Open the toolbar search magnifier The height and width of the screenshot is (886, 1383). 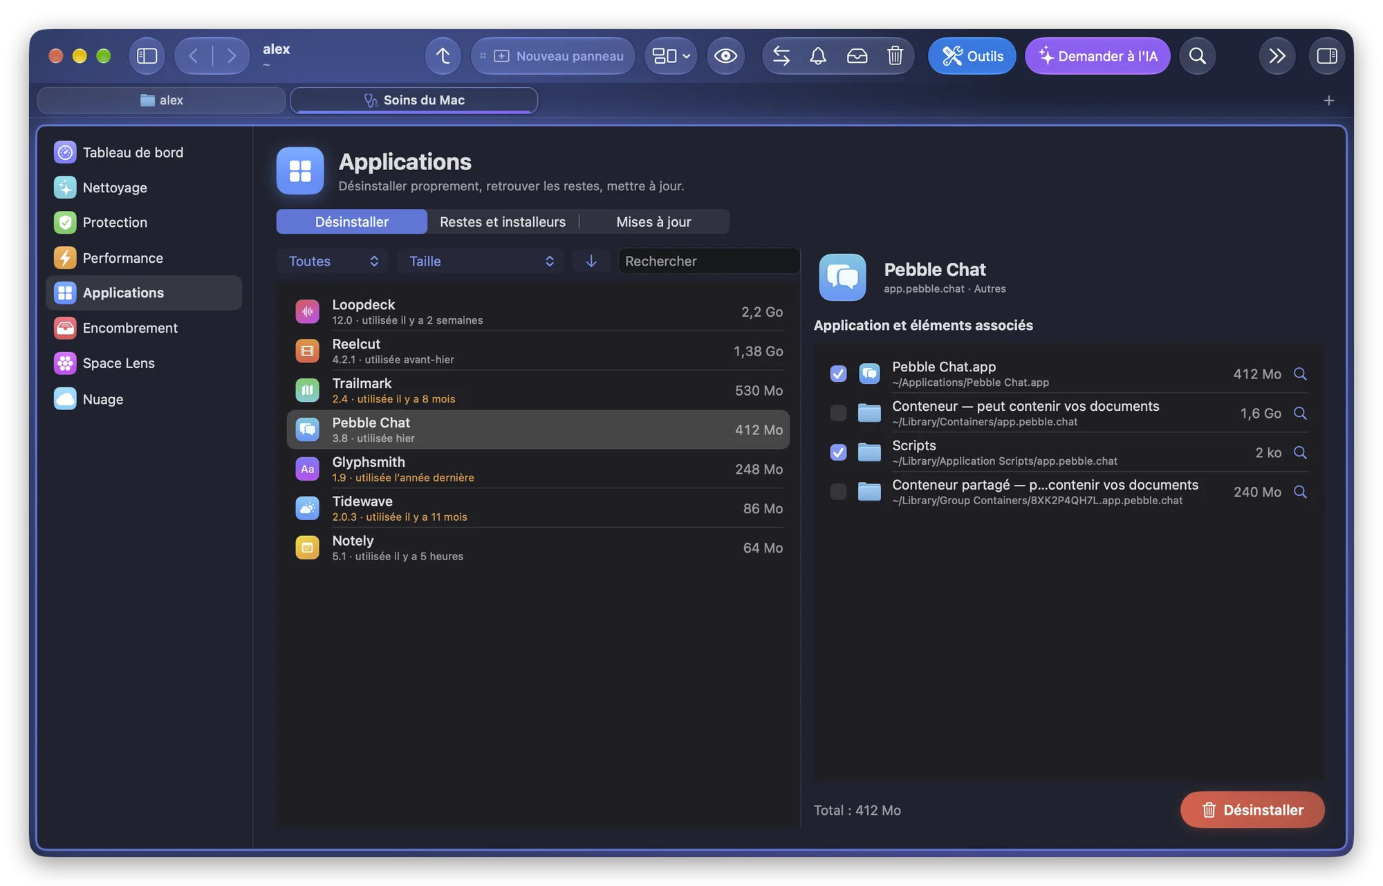(x=1198, y=56)
